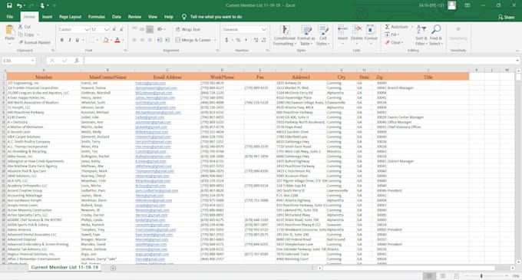
Task: Click the Insert Function fx icon
Action: [x=77, y=61]
